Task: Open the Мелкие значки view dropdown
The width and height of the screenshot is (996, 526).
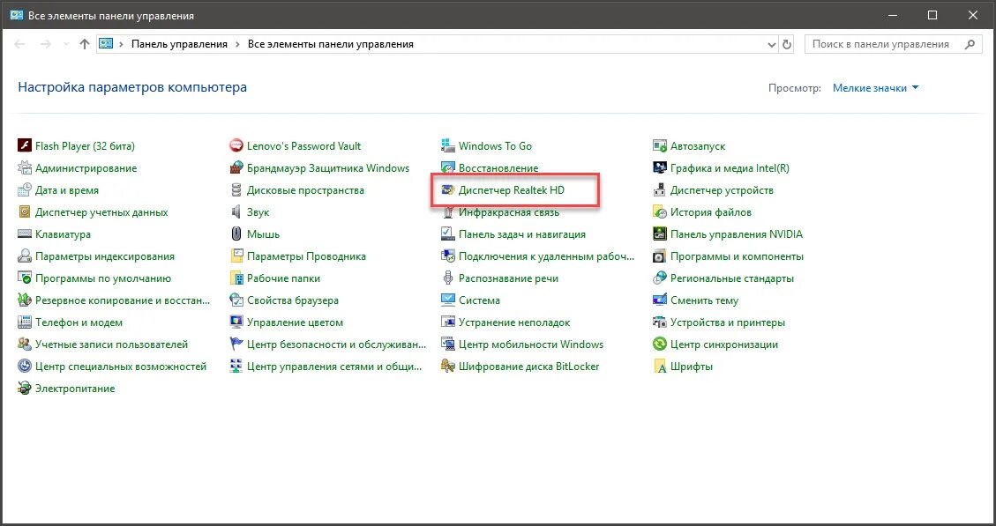Action: click(x=876, y=88)
